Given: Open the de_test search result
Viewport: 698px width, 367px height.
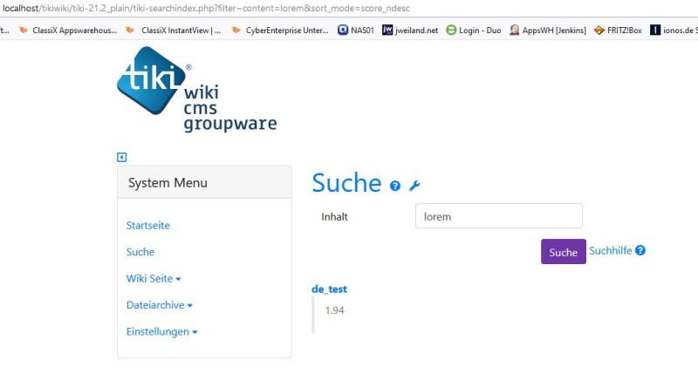Looking at the screenshot, I should pos(330,289).
